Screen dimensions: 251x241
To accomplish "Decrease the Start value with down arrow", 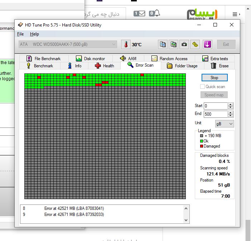I will [231, 107].
